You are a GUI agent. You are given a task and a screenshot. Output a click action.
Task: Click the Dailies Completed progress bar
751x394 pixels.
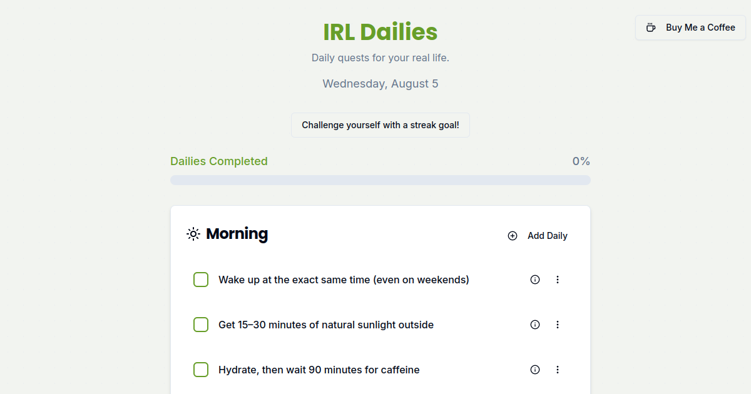click(381, 180)
